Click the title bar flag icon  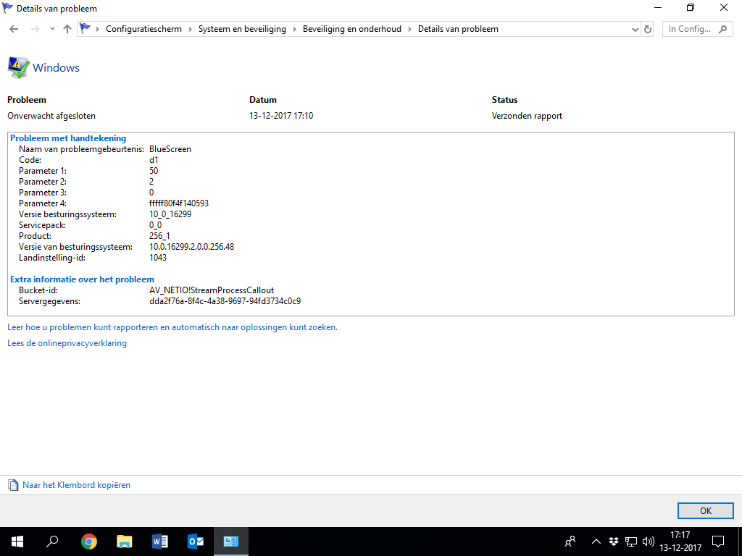pyautogui.click(x=7, y=7)
